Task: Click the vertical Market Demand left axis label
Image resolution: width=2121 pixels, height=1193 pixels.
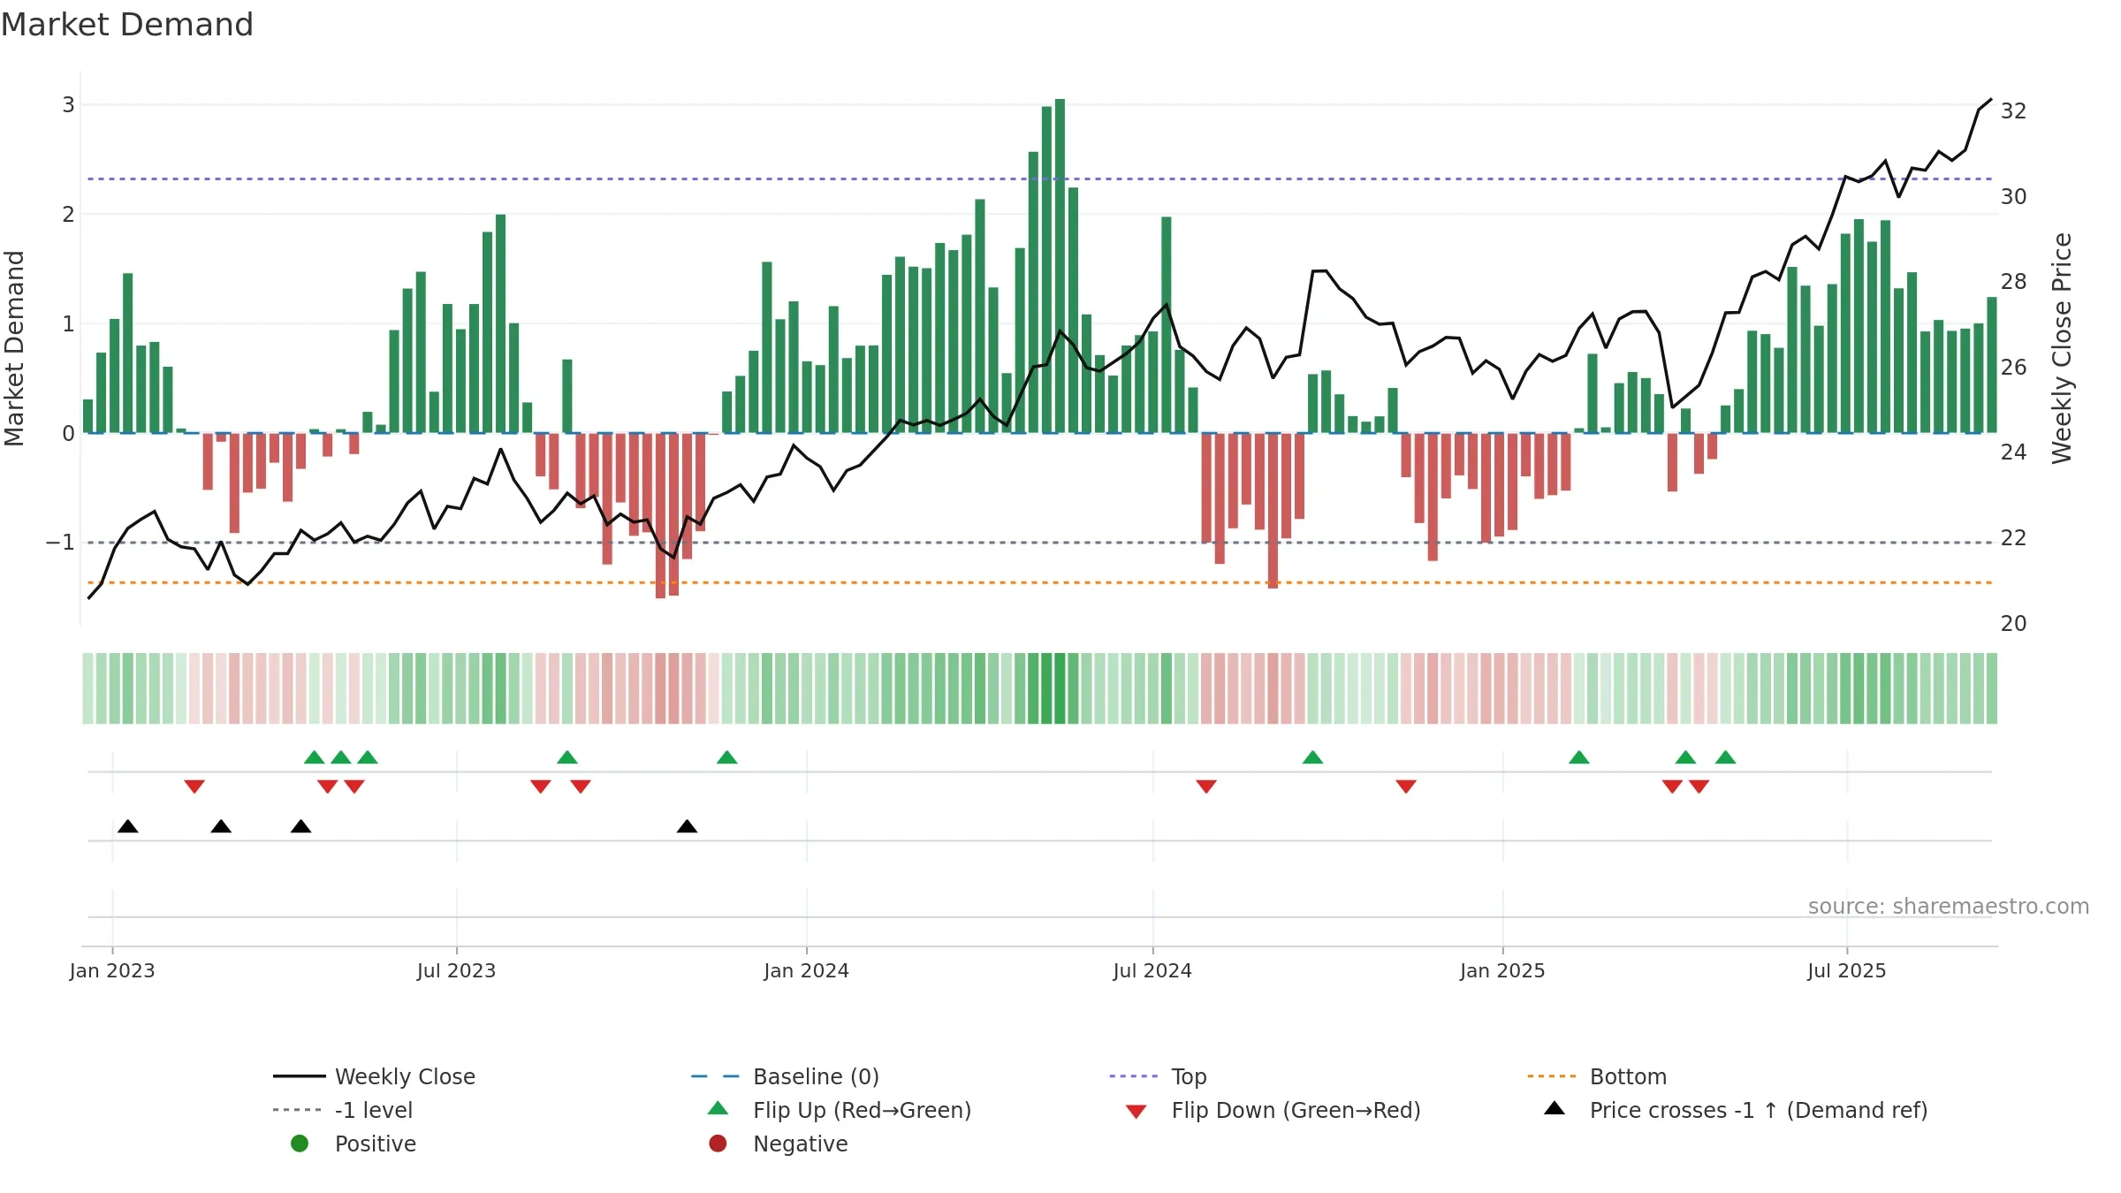Action: coord(14,348)
